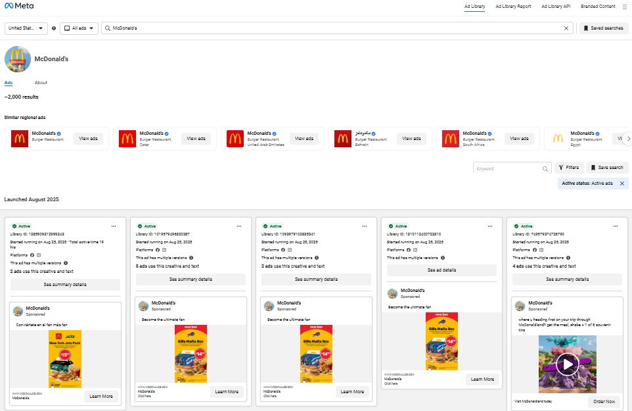
Task: Switch to the Ads tab
Action: [x=9, y=83]
